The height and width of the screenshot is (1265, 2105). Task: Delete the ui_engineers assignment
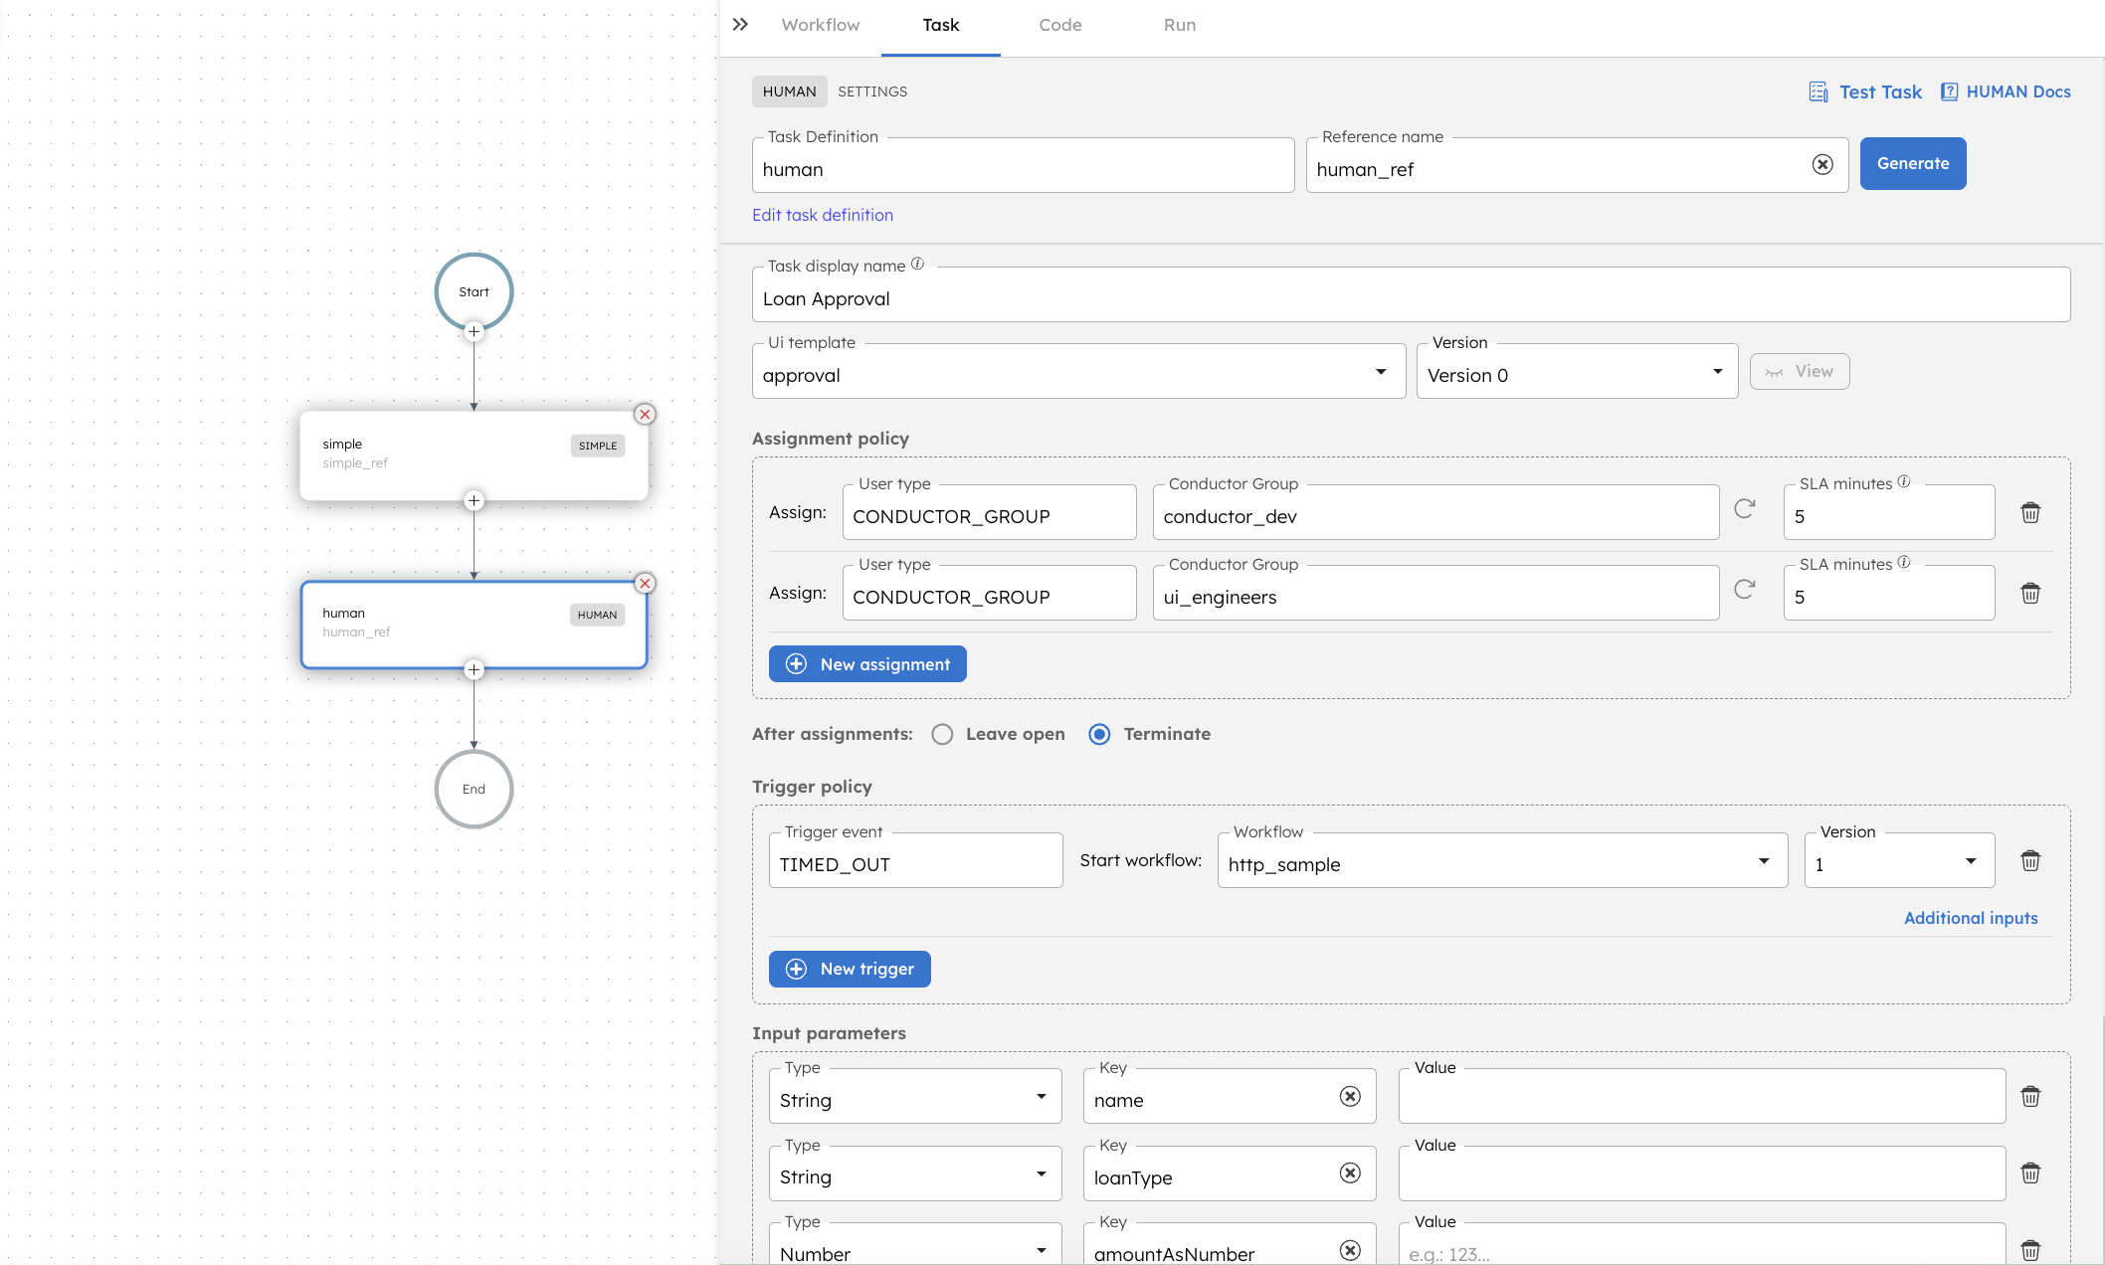(2030, 594)
